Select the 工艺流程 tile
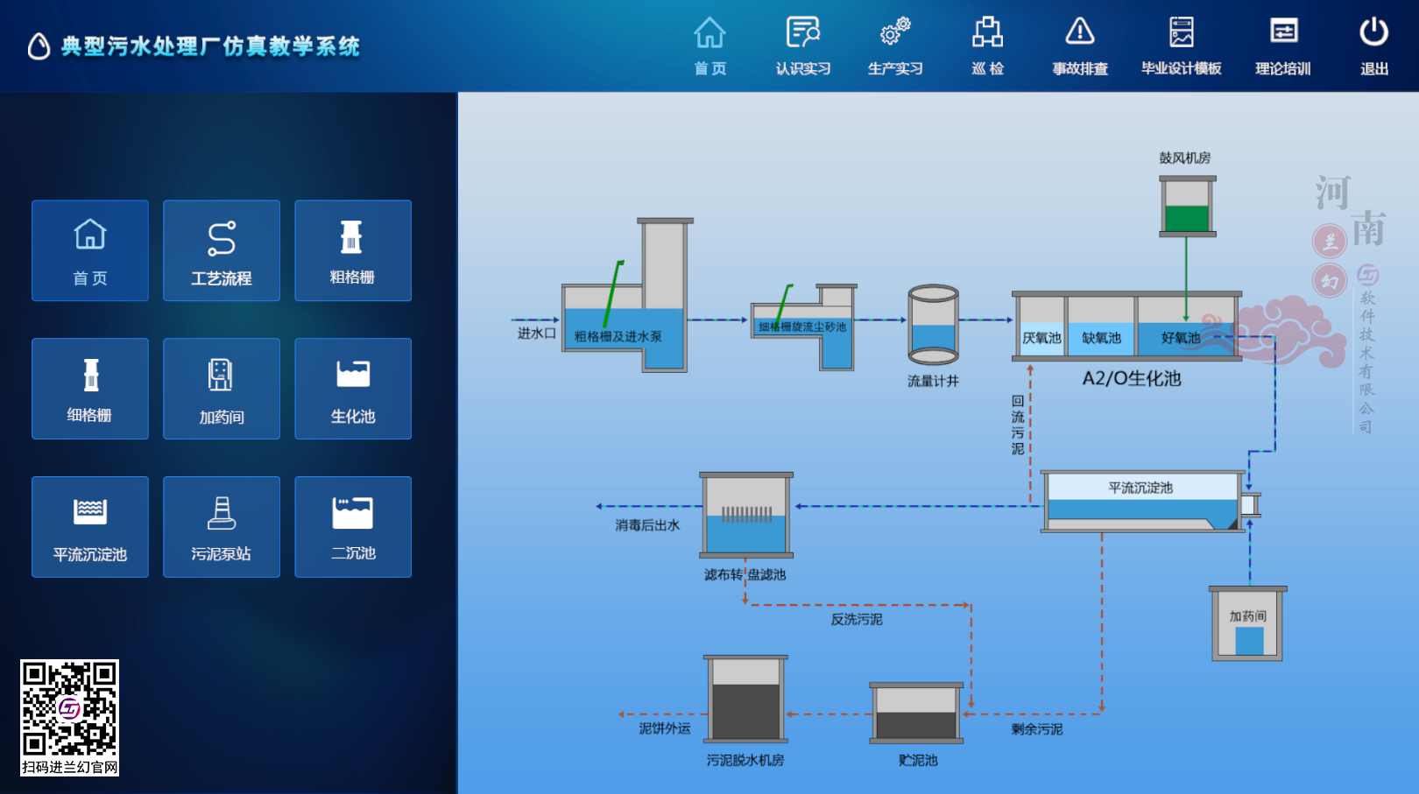 [222, 251]
